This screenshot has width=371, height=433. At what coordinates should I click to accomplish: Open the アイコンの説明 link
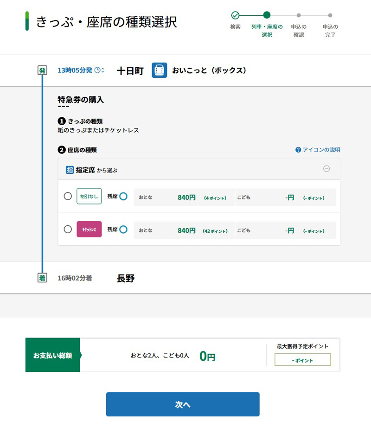click(x=318, y=150)
